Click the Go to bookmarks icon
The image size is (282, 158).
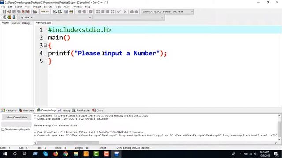14,18
